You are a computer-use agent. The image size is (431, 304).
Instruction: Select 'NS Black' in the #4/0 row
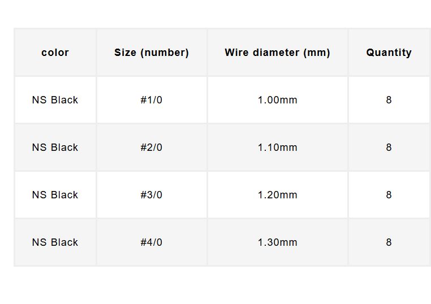[x=55, y=242]
